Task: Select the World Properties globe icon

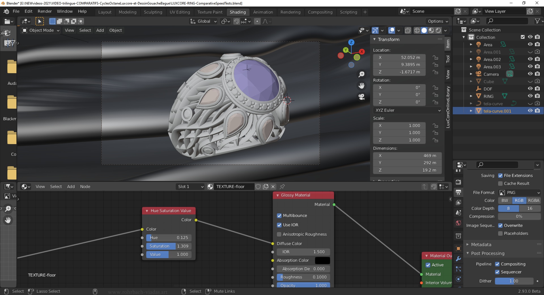Action: click(458, 223)
